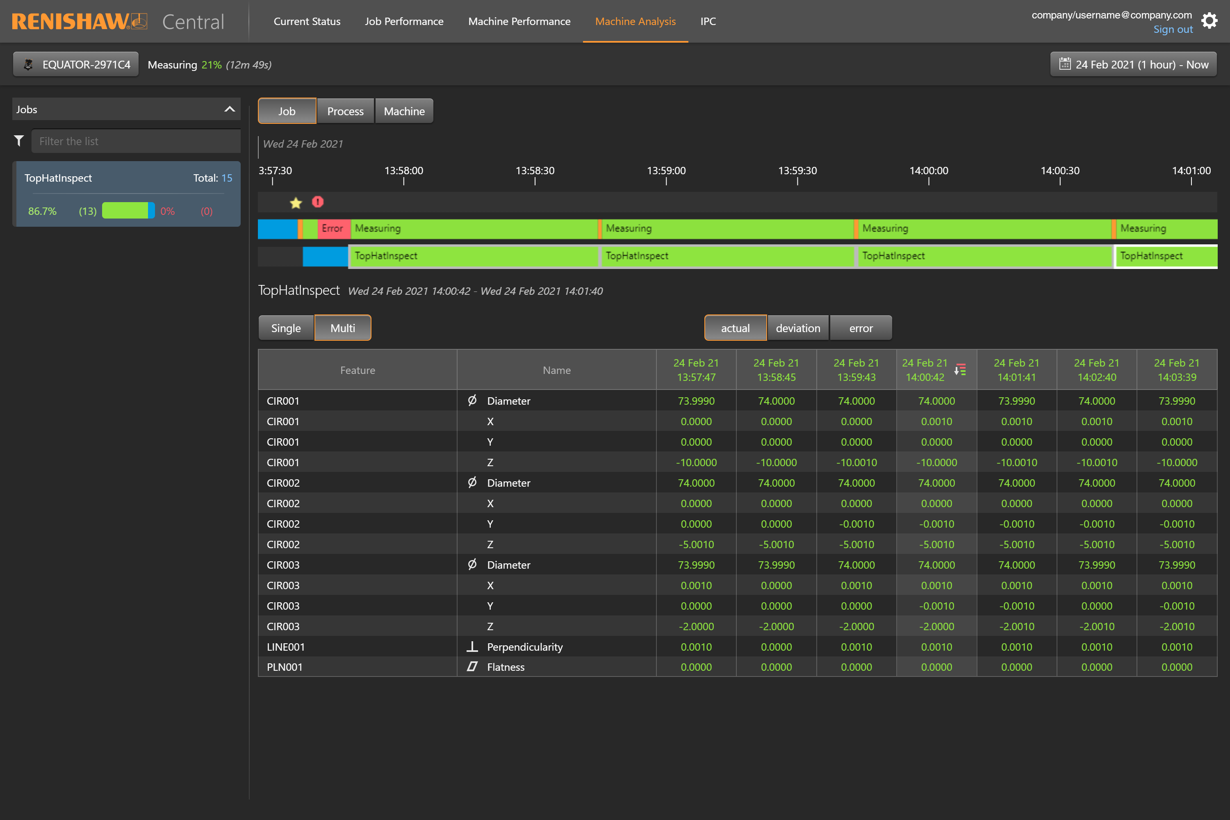Open the settings gear icon
This screenshot has height=820, width=1230.
[x=1209, y=21]
